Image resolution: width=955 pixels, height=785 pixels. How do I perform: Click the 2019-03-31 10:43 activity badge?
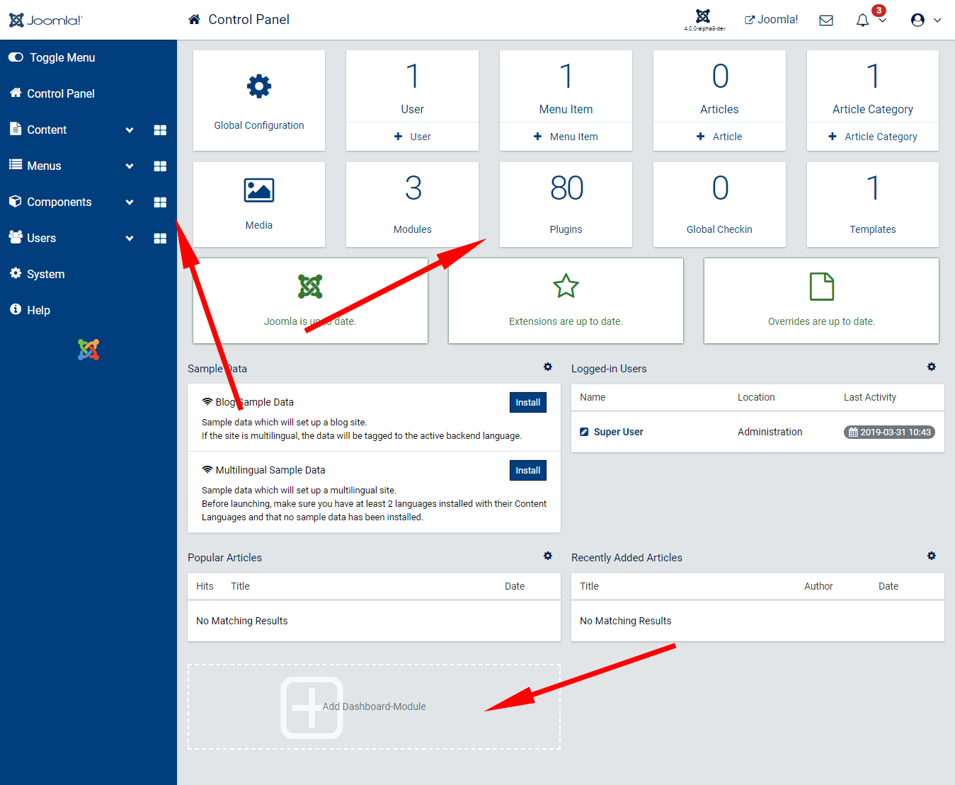coord(889,432)
